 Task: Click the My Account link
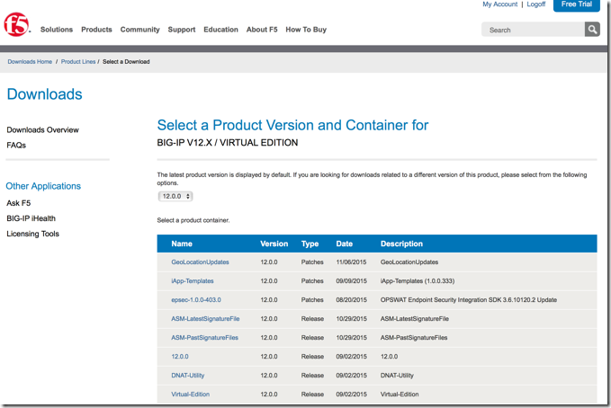(499, 4)
